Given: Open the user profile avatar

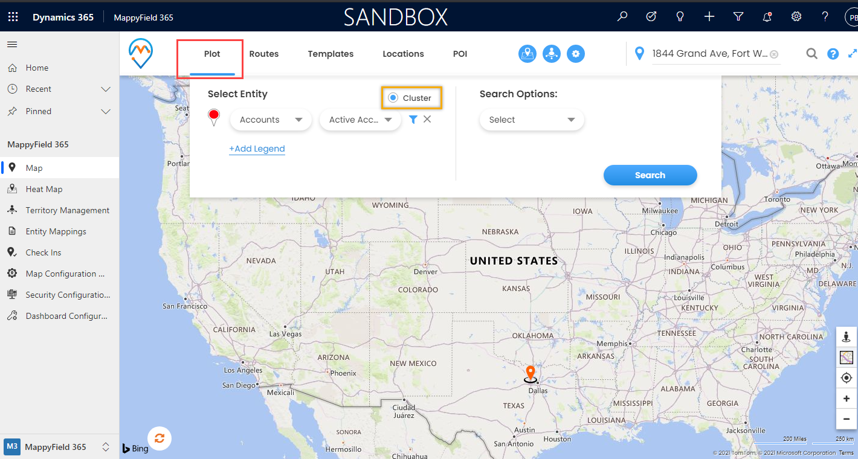Looking at the screenshot, I should 851,17.
